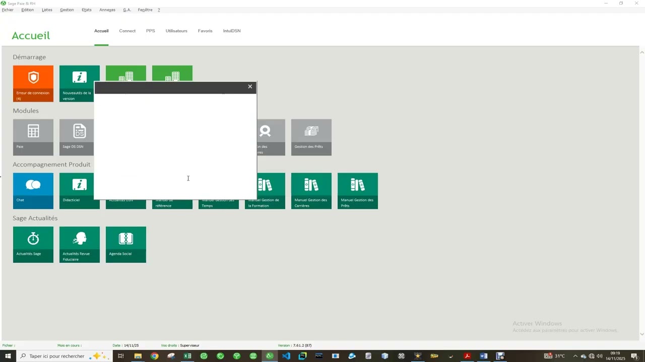Open Task View from the taskbar
Screen dimensions: 645x362
[121, 356]
